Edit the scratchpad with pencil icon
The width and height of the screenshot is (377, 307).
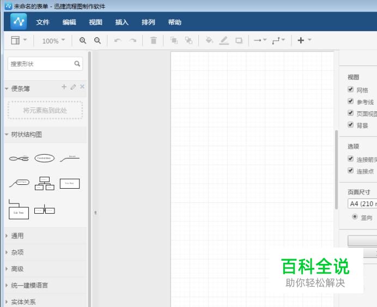click(73, 87)
